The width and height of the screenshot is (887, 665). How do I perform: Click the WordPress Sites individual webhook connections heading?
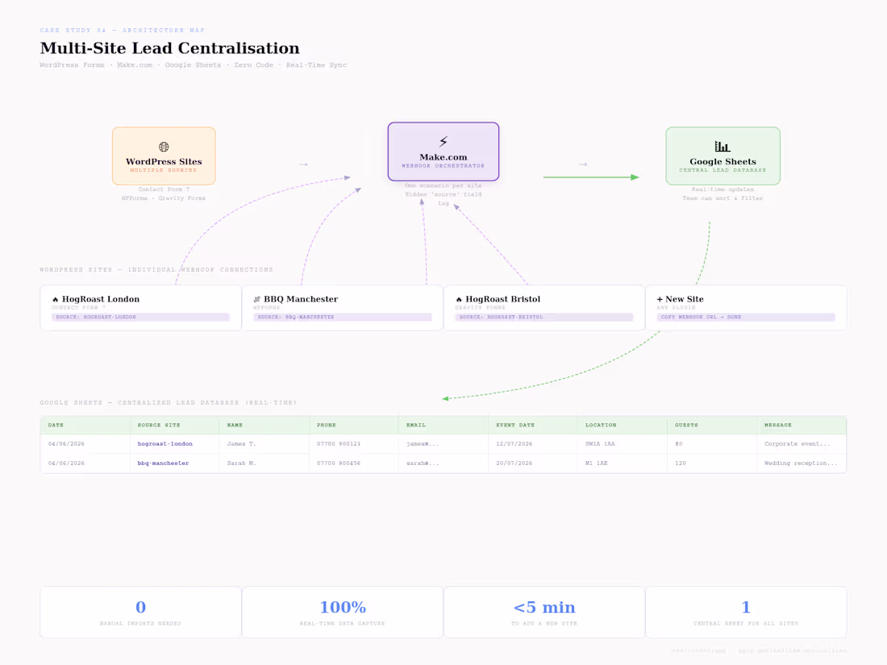tap(156, 270)
